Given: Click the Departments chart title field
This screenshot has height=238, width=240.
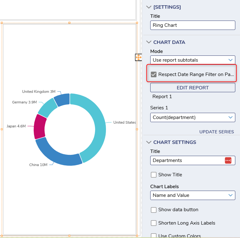Looking at the screenshot, I should (187, 160).
